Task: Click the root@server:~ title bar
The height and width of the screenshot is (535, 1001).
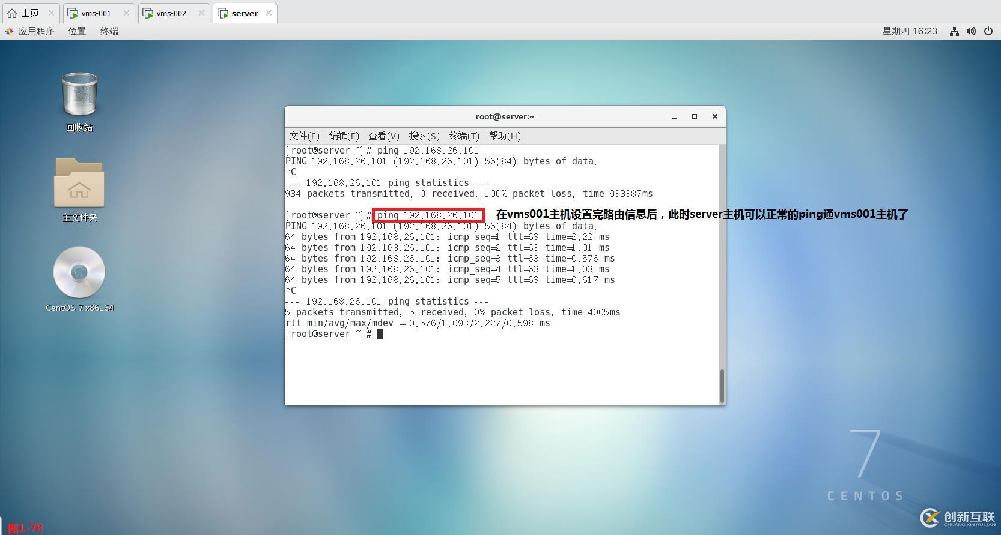Action: 505,116
